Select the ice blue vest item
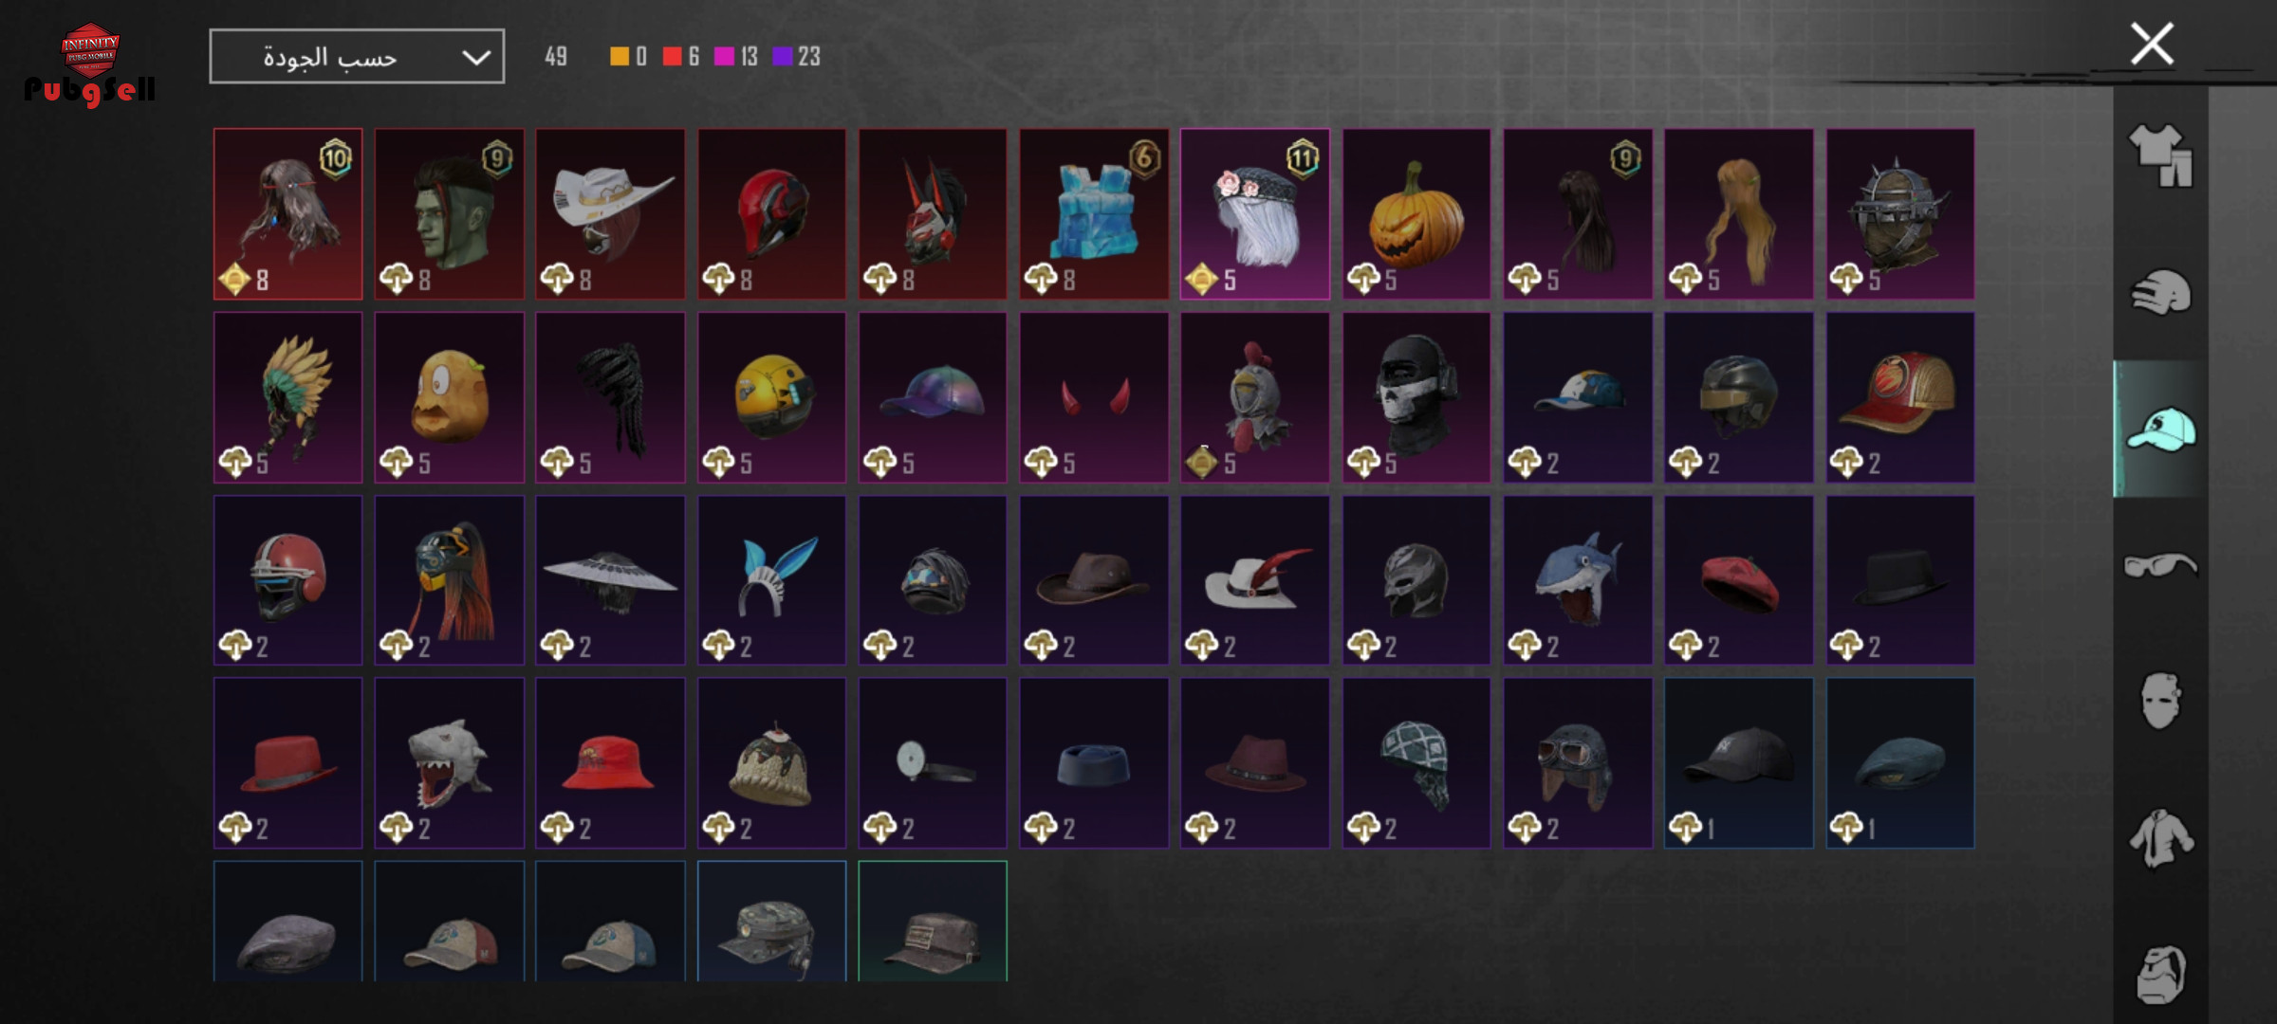 click(x=1094, y=214)
